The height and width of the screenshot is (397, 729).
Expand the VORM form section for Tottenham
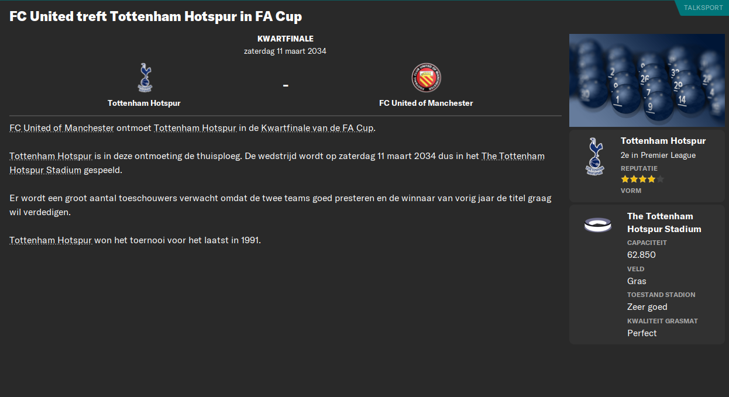(631, 190)
